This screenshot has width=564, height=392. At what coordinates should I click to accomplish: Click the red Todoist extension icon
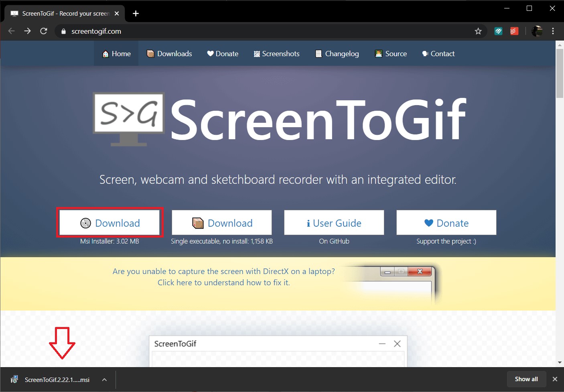[514, 31]
